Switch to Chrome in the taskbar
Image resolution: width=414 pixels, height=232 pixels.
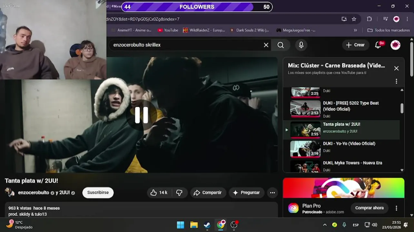(221, 225)
